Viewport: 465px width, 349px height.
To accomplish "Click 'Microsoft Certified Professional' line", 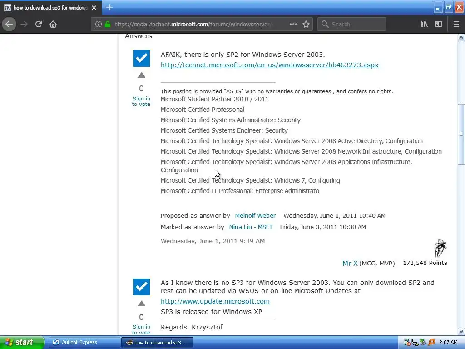I will click(202, 110).
